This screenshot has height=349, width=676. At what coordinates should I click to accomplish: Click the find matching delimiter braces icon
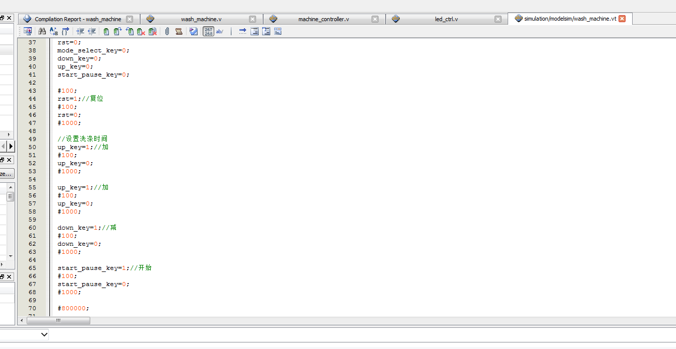click(66, 31)
